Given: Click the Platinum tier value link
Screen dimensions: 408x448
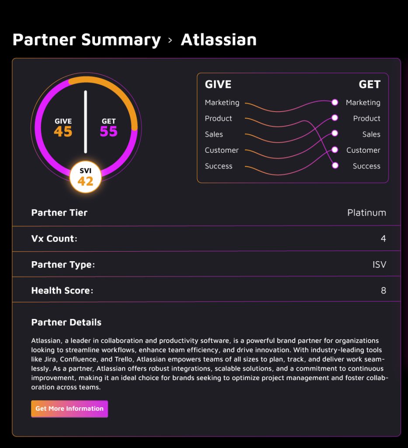Looking at the screenshot, I should point(366,213).
